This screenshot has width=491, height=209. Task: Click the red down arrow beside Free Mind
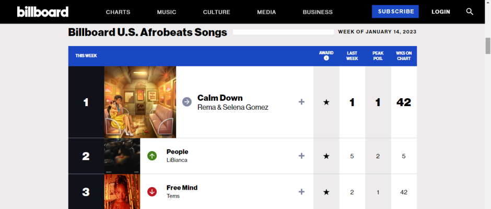[152, 192]
